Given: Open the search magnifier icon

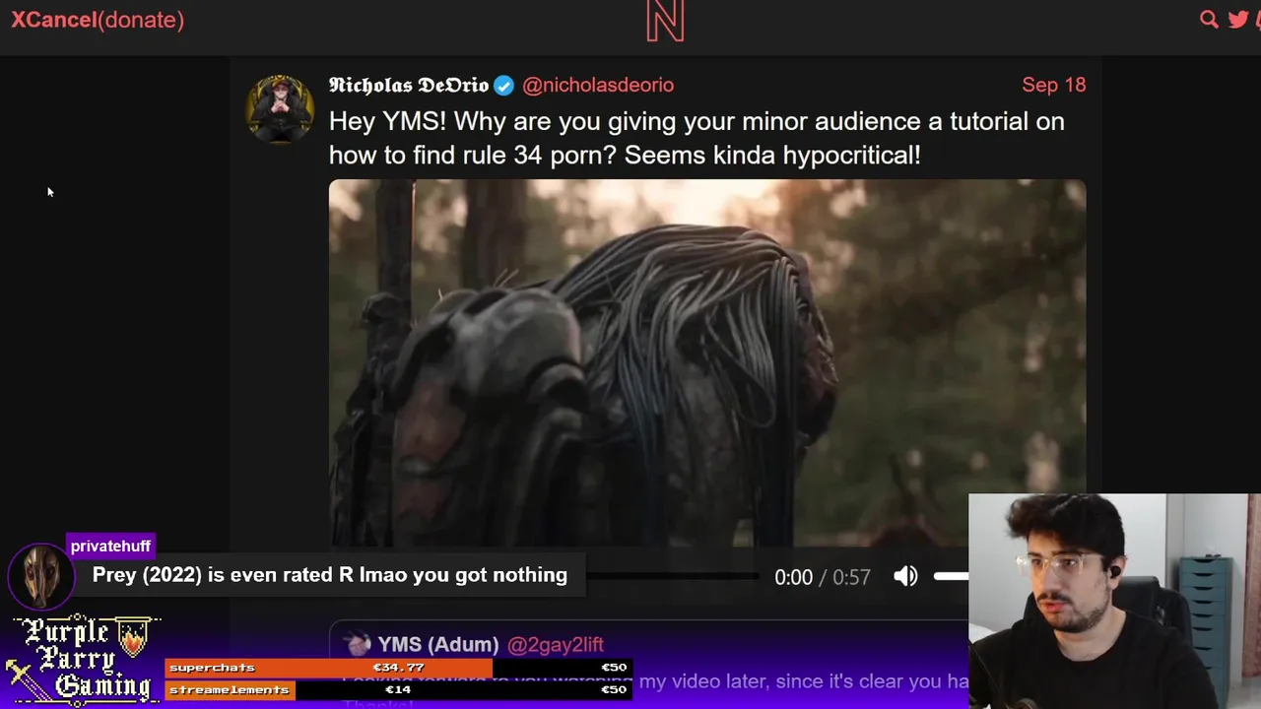Looking at the screenshot, I should pyautogui.click(x=1209, y=19).
